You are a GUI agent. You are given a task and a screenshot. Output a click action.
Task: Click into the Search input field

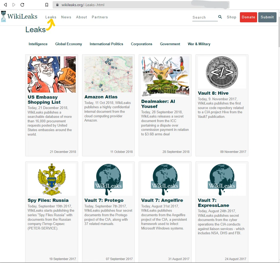pos(205,17)
